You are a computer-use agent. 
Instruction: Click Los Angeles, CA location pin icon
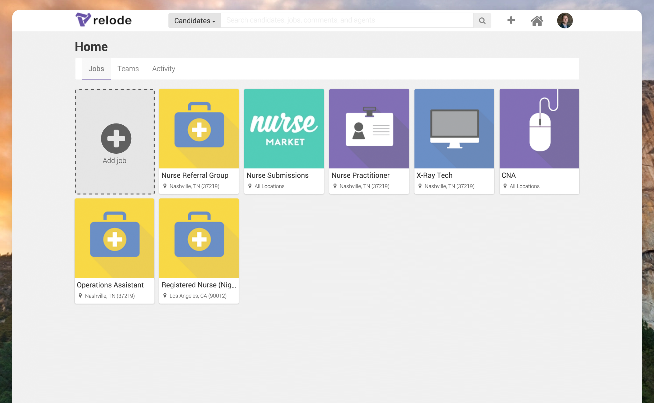[x=165, y=295]
